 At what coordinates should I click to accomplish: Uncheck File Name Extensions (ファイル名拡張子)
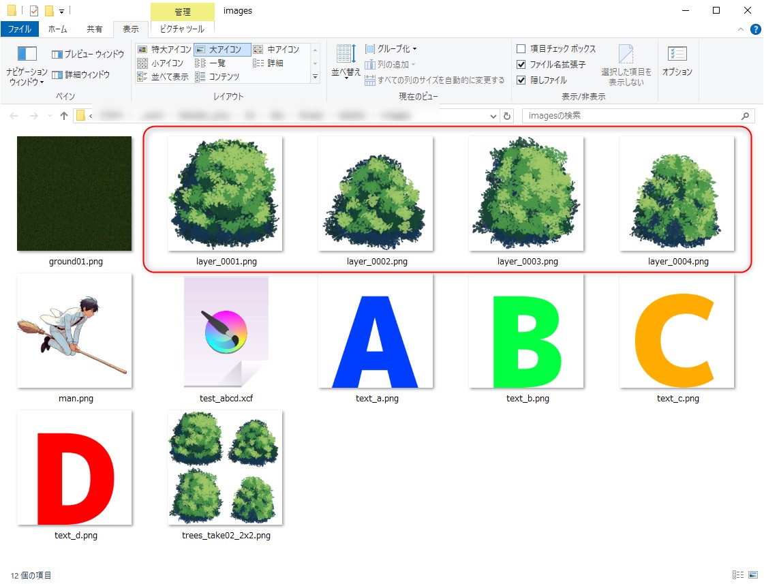tap(521, 65)
